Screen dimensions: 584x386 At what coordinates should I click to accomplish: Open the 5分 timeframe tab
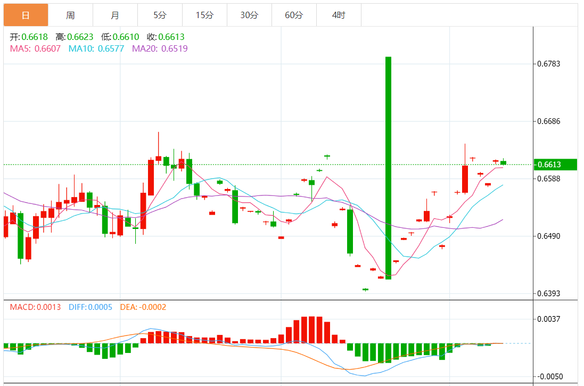pyautogui.click(x=160, y=15)
